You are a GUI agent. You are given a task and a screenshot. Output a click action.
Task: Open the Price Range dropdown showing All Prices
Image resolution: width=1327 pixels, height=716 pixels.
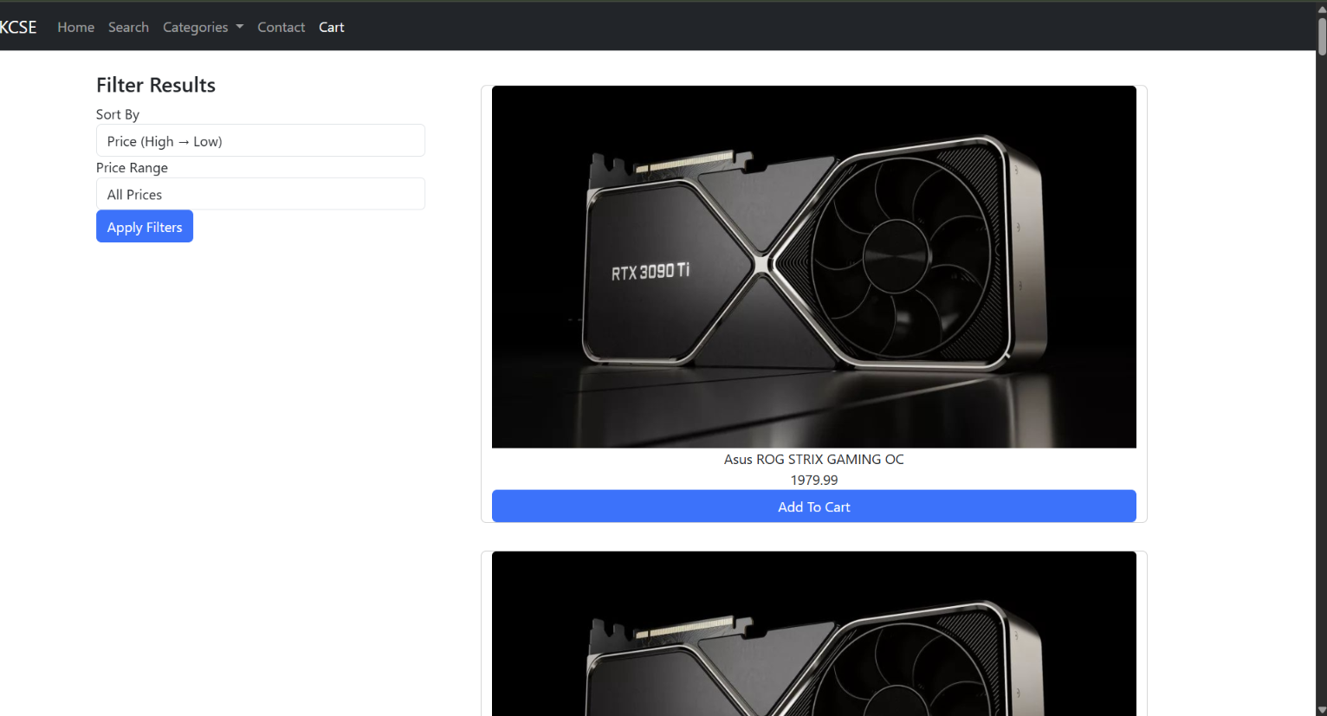point(260,193)
